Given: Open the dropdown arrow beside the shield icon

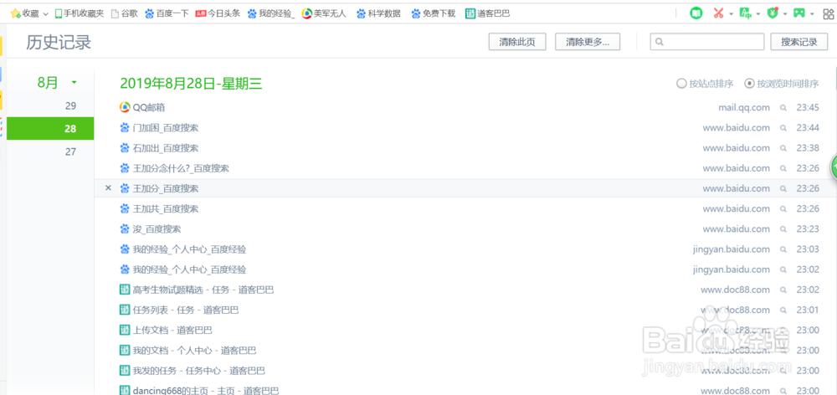Looking at the screenshot, I should (785, 14).
